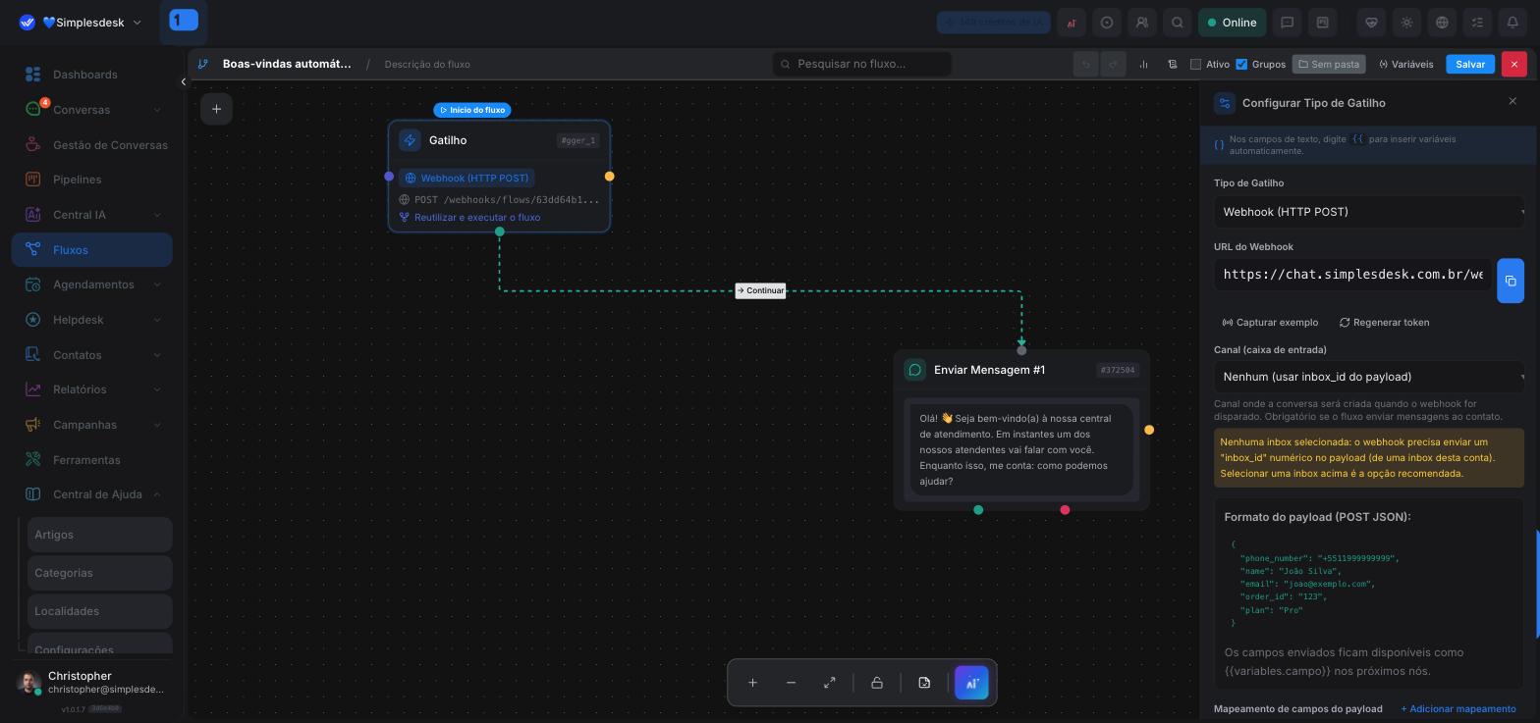Click the blue number 1 badge tab
The image size is (1540, 723).
click(184, 20)
